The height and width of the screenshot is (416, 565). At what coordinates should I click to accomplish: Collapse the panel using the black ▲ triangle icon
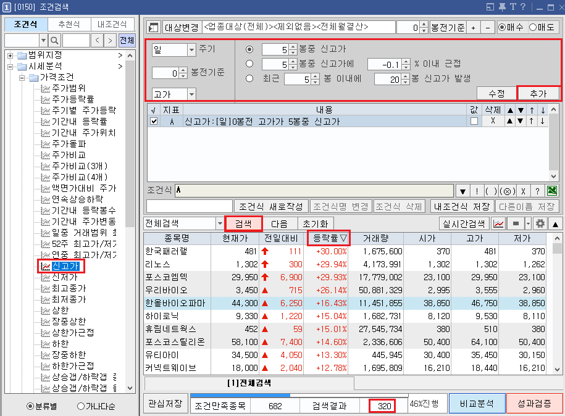[x=555, y=225]
